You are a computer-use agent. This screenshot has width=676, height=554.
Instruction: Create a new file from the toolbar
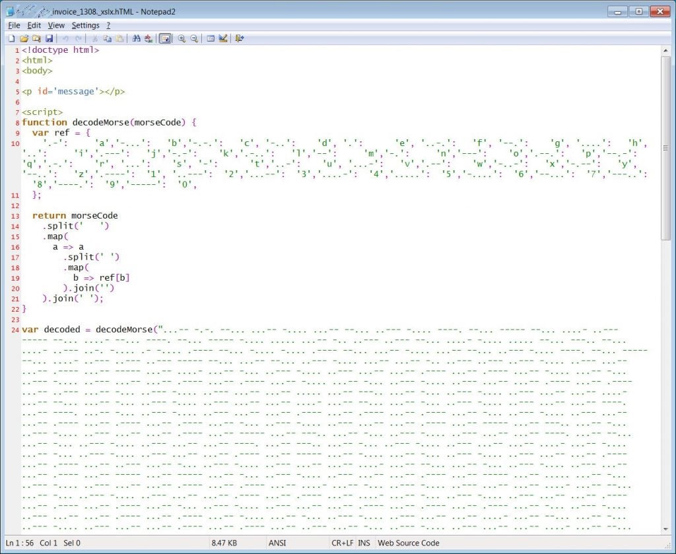click(x=11, y=38)
